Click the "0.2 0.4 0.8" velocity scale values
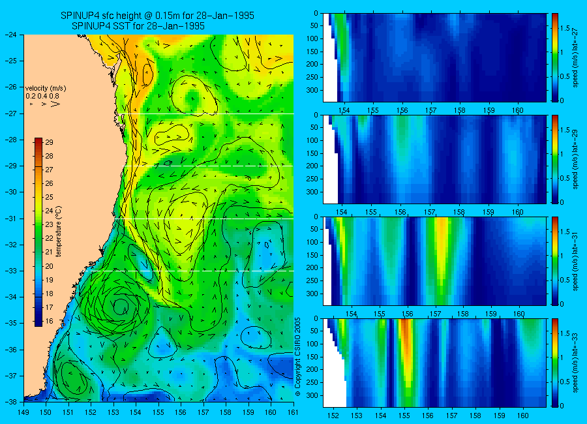 point(42,96)
